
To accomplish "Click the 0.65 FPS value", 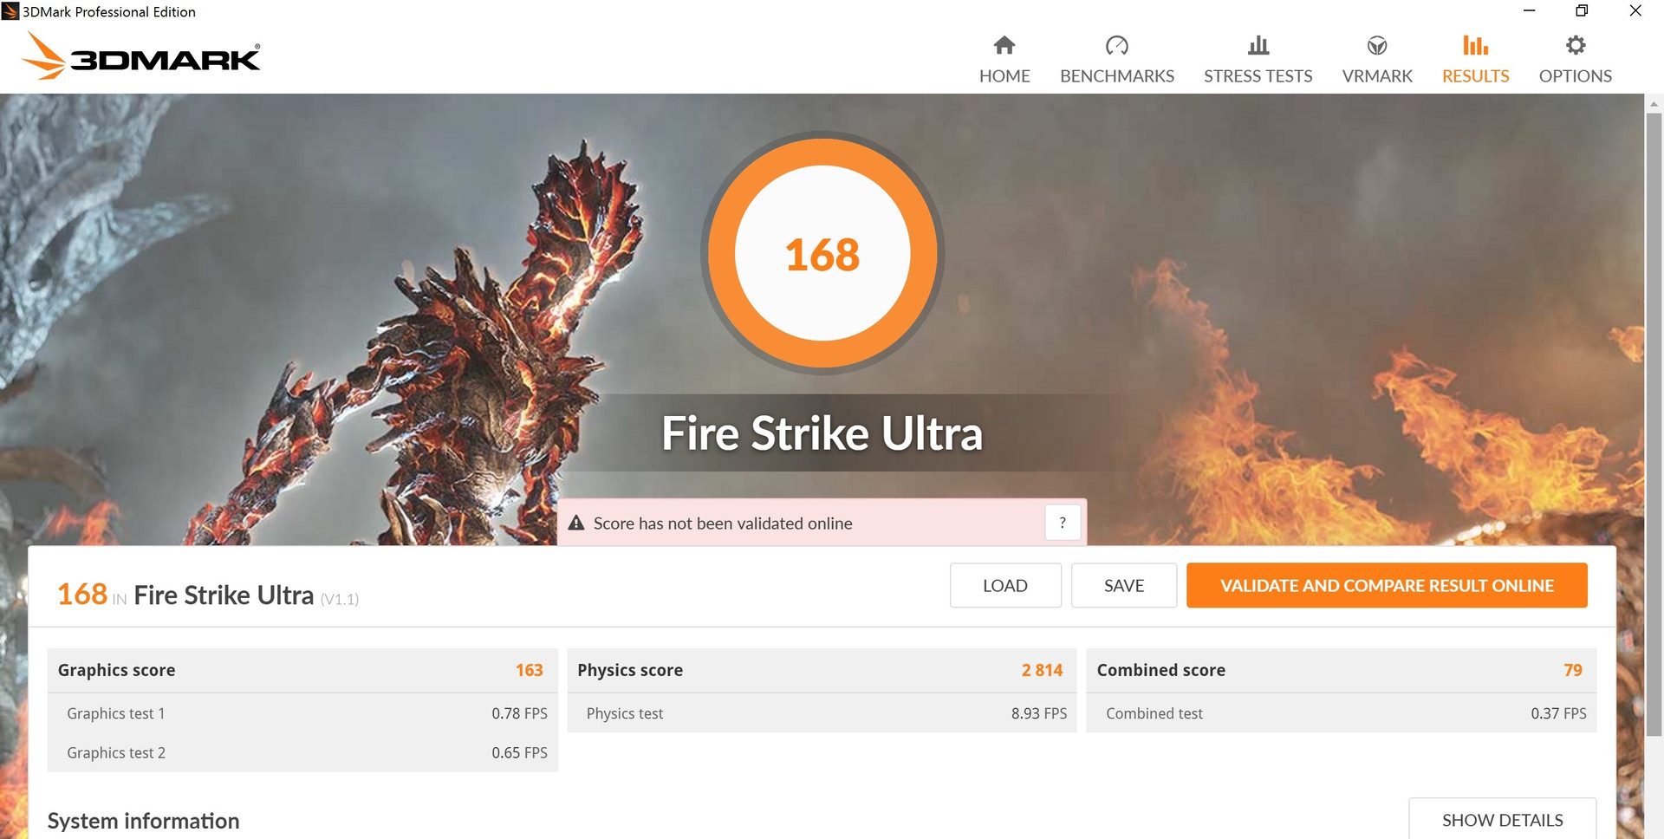I will (x=519, y=752).
